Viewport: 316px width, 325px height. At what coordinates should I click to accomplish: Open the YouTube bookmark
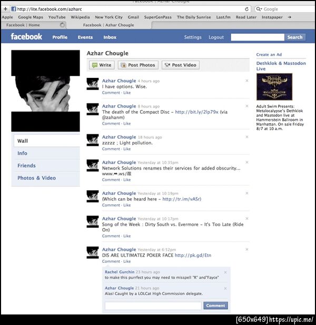click(x=57, y=17)
